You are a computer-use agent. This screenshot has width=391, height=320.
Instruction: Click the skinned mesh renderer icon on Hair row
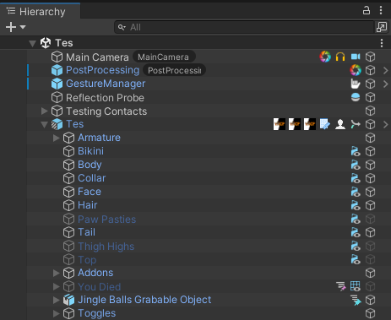[x=356, y=205]
